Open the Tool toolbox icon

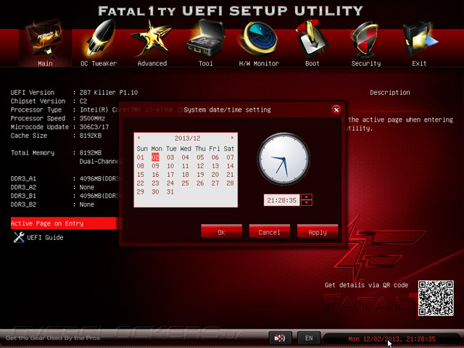pos(206,38)
